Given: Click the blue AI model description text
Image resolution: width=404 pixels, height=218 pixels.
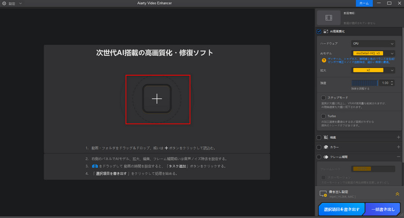Looking at the screenshot, I should (361, 60).
